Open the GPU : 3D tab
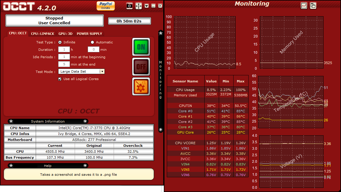341x192 pixels. click(66, 34)
